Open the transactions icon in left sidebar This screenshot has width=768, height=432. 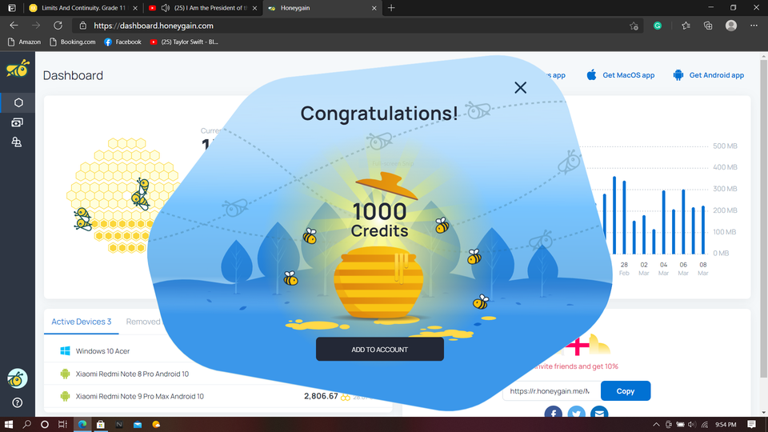[18, 122]
